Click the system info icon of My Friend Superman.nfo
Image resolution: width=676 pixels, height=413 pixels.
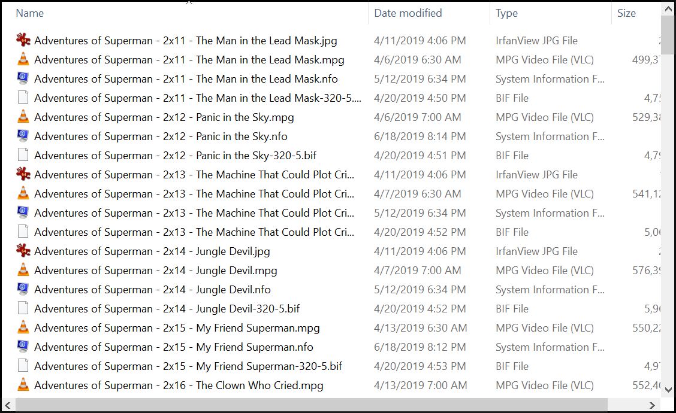[23, 347]
